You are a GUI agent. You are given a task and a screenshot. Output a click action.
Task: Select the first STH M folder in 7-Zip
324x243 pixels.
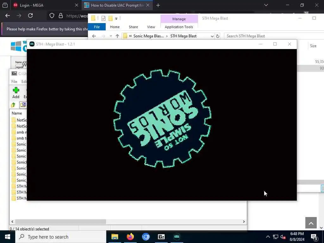(x=19, y=186)
